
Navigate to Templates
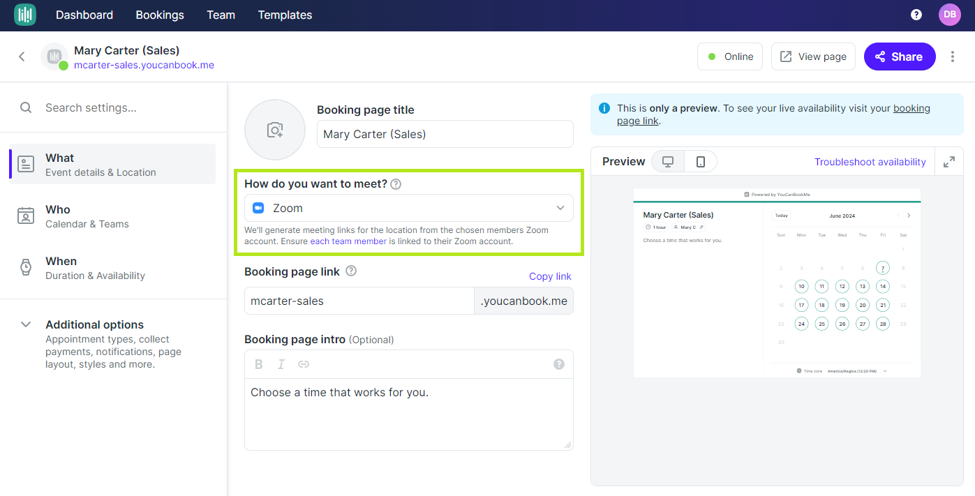(285, 15)
